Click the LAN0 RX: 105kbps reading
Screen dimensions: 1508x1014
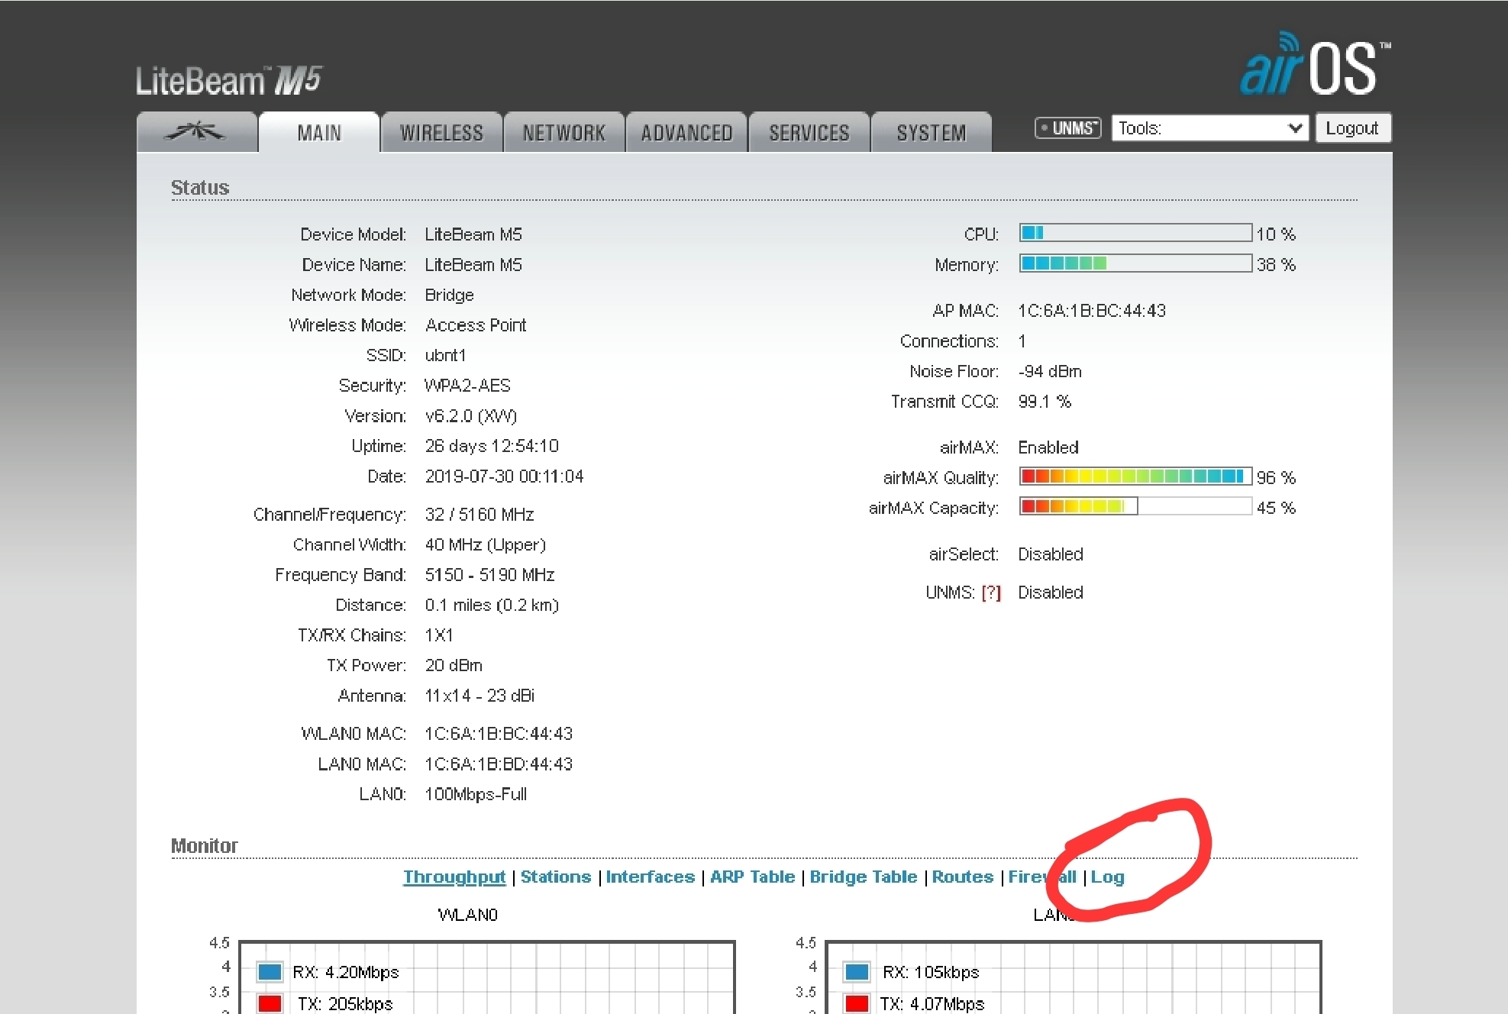[931, 972]
